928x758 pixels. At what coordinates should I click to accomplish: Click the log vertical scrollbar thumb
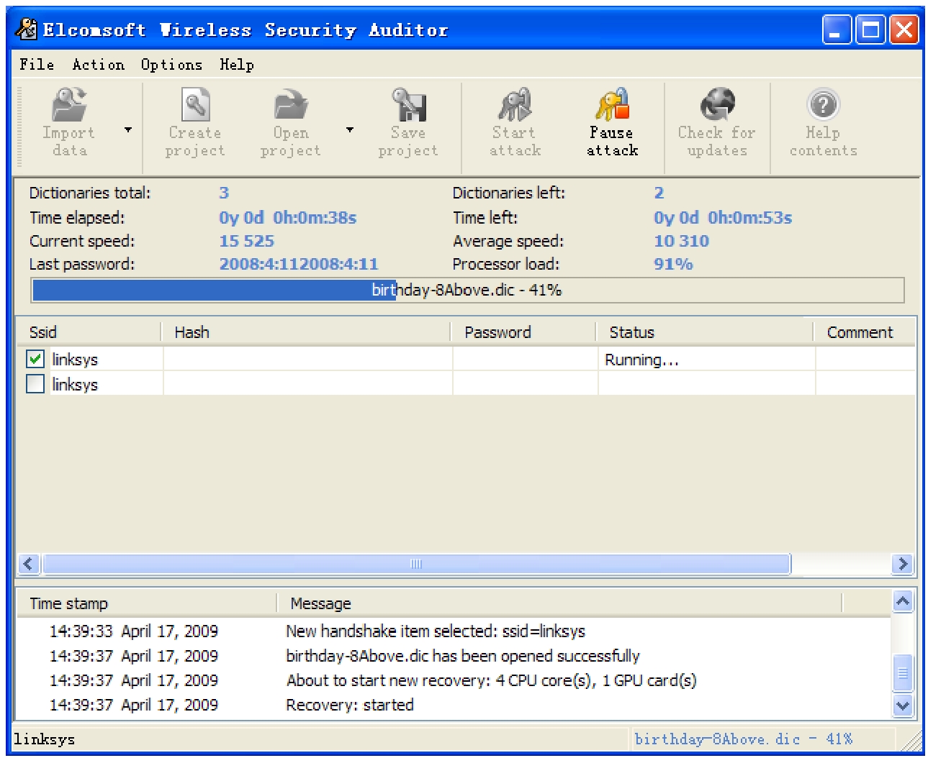(903, 673)
